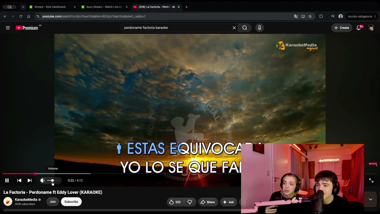Start voice search with the microphone
380x214 pixels.
pos(259,28)
